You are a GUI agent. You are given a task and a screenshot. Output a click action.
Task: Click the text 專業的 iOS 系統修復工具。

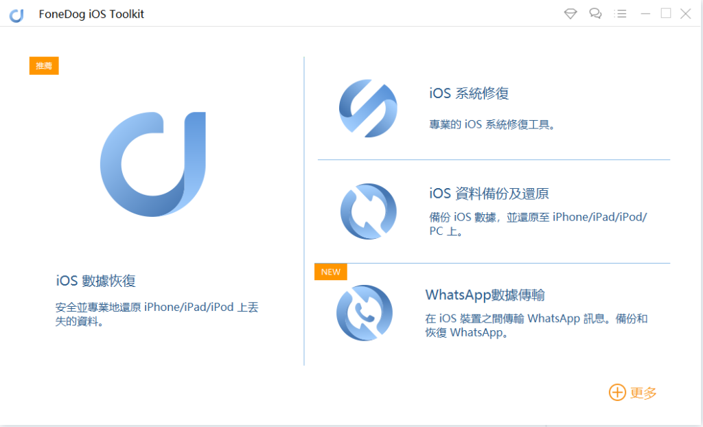pos(492,124)
